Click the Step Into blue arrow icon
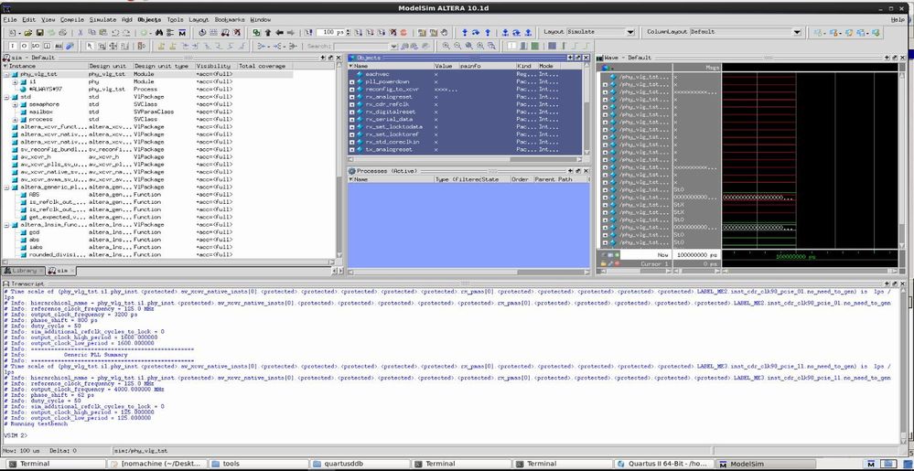 (465, 33)
